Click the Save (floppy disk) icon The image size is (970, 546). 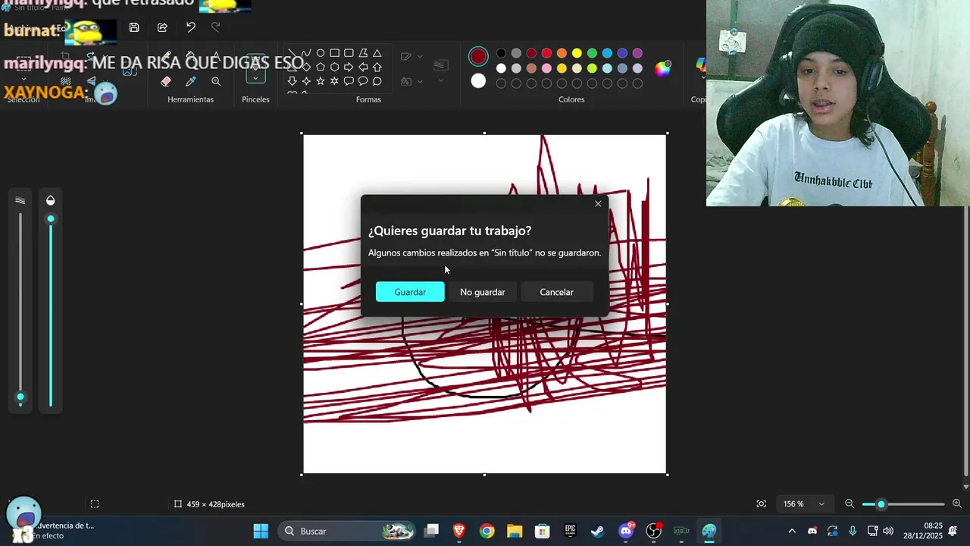coord(134,27)
